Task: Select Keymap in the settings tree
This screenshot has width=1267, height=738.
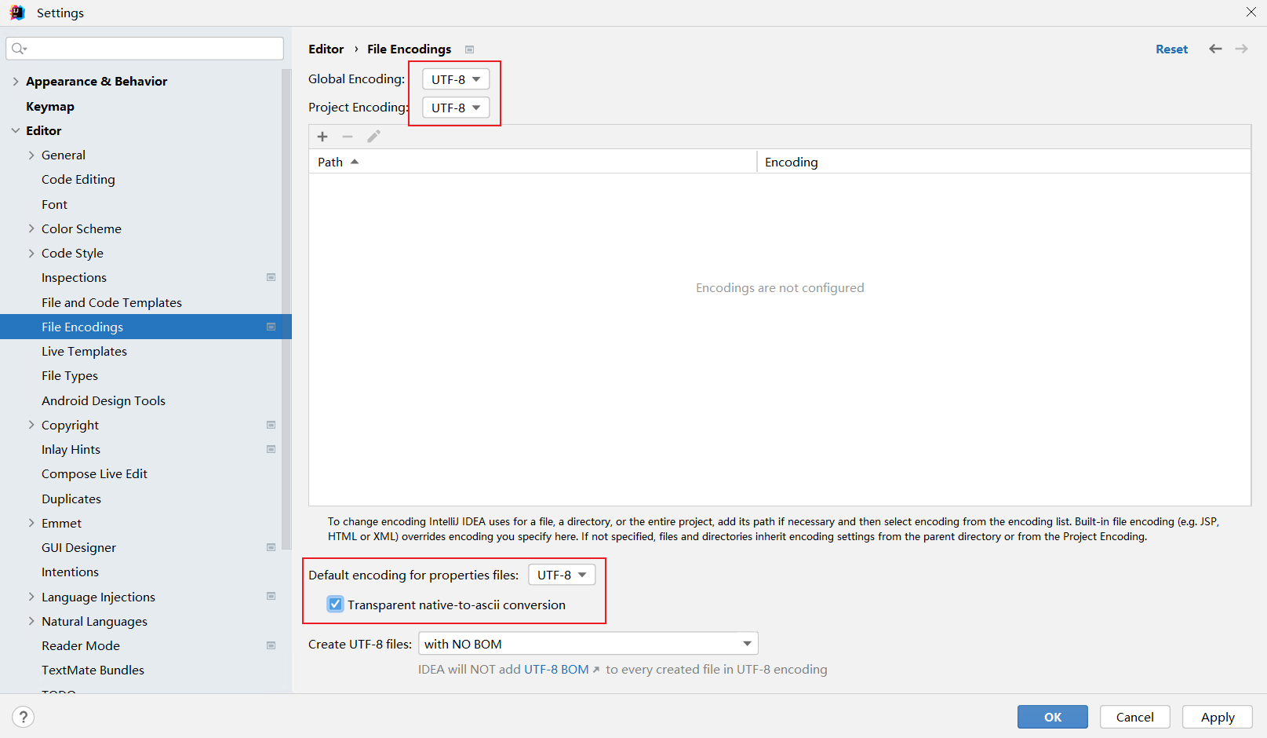Action: coord(50,106)
